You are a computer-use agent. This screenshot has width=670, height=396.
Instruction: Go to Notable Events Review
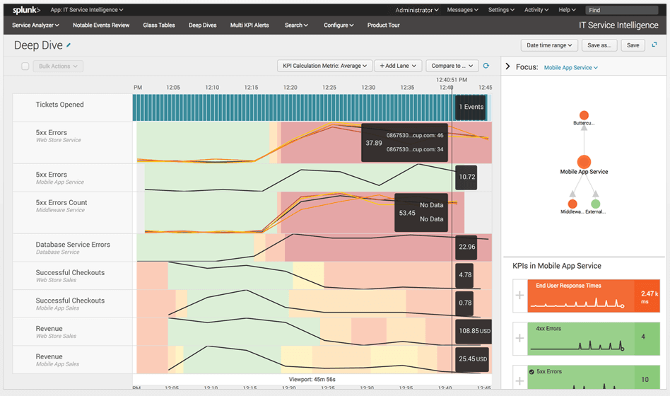pos(101,25)
